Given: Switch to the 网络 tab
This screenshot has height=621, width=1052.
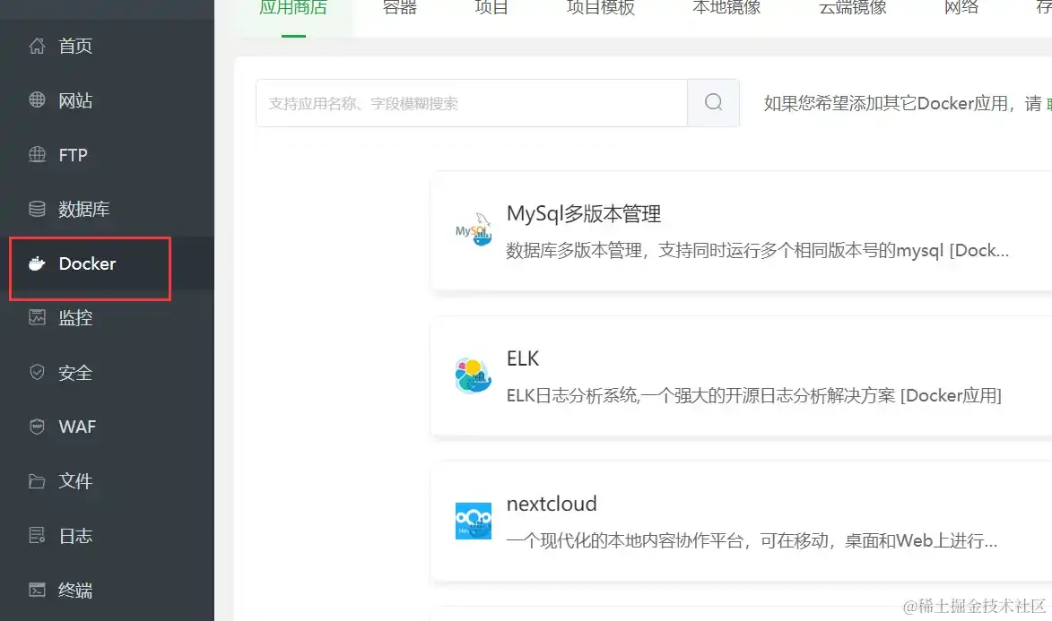Looking at the screenshot, I should (x=961, y=8).
